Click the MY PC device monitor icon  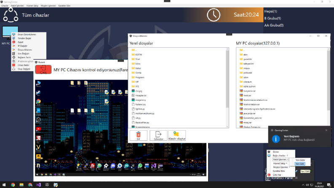pyautogui.click(x=10, y=32)
